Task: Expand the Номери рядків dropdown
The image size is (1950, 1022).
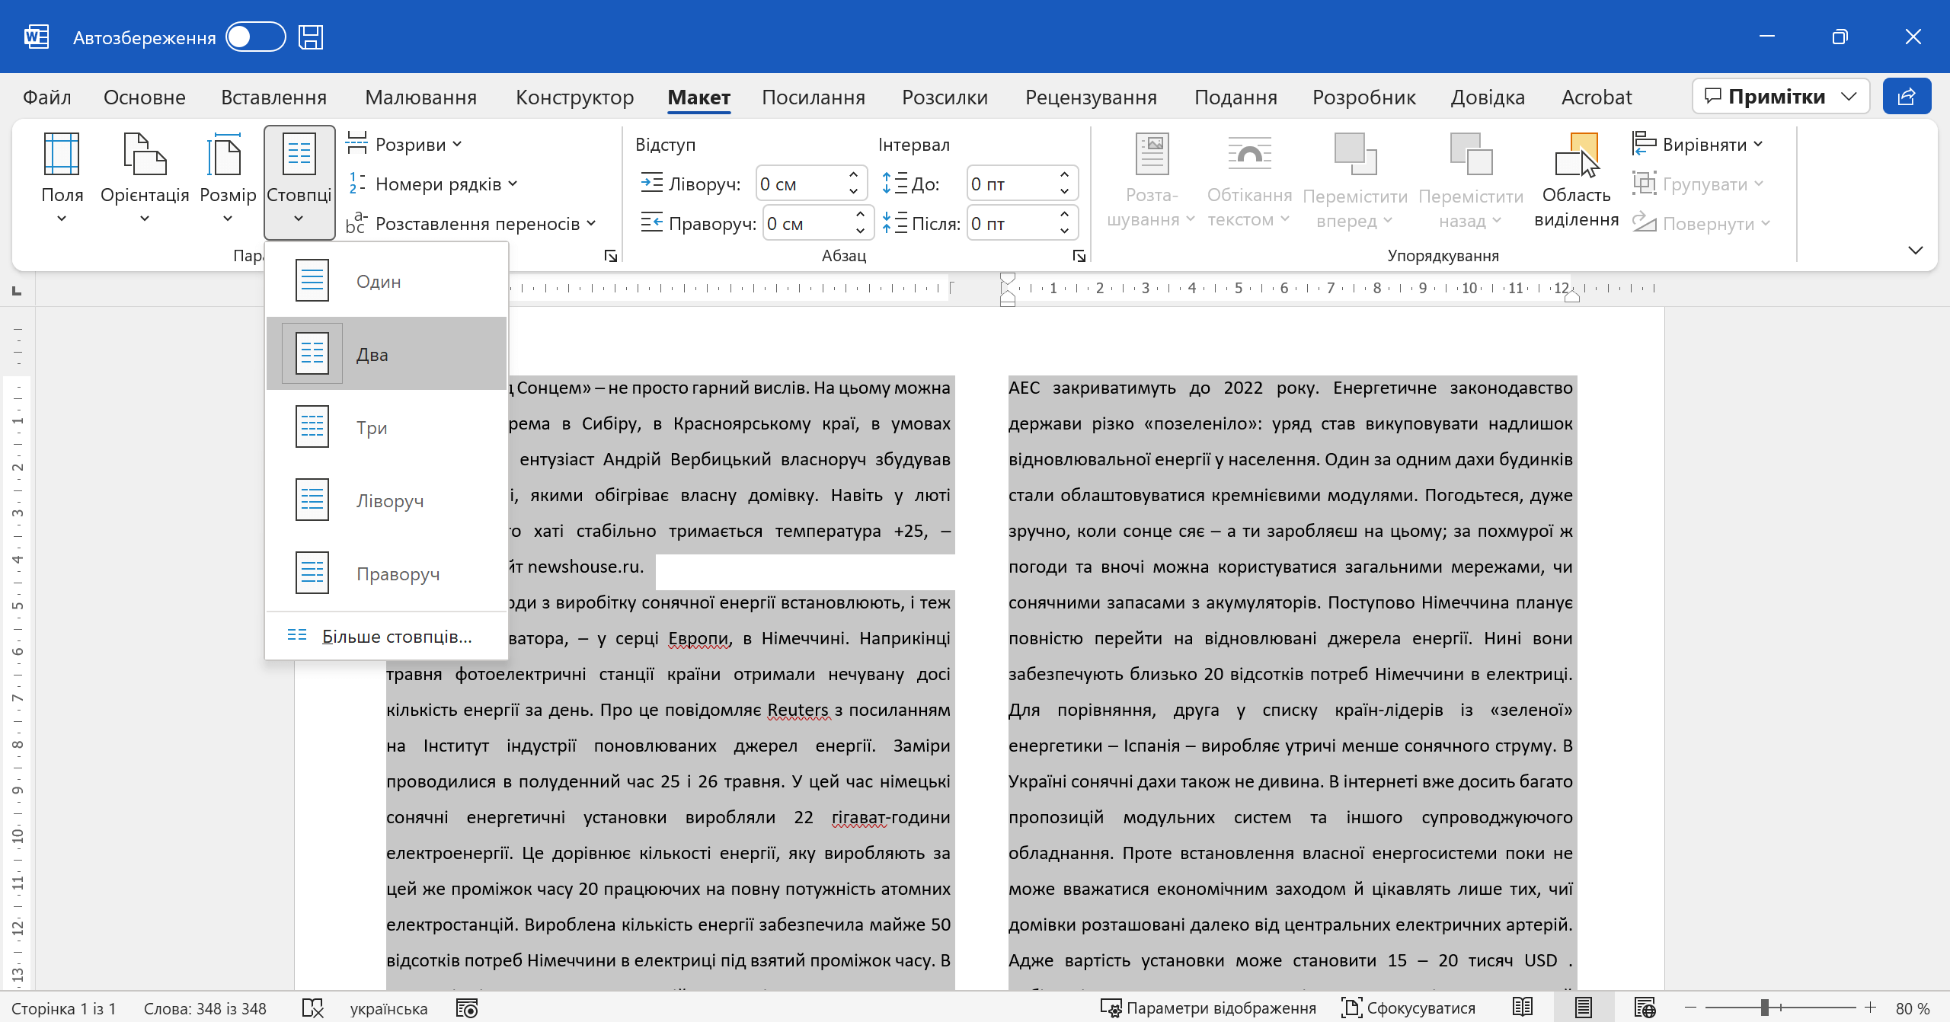Action: (x=433, y=184)
